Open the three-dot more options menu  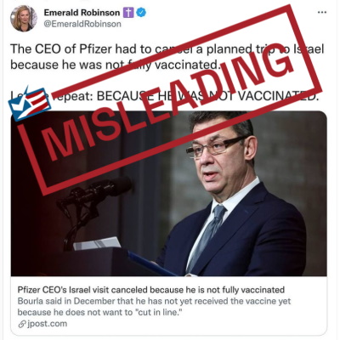coord(322,13)
